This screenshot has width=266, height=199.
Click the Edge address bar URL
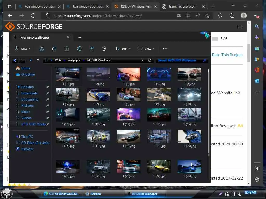[98, 16]
